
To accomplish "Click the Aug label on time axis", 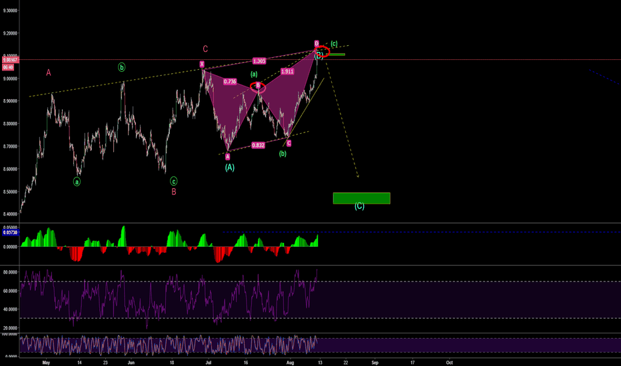I will (290, 363).
